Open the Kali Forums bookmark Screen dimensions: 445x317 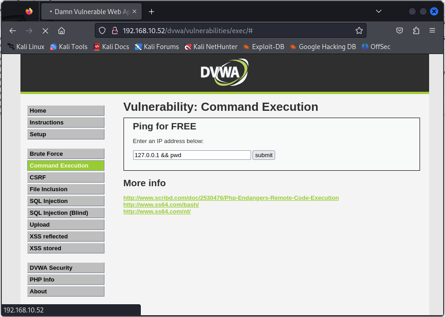coord(157,46)
